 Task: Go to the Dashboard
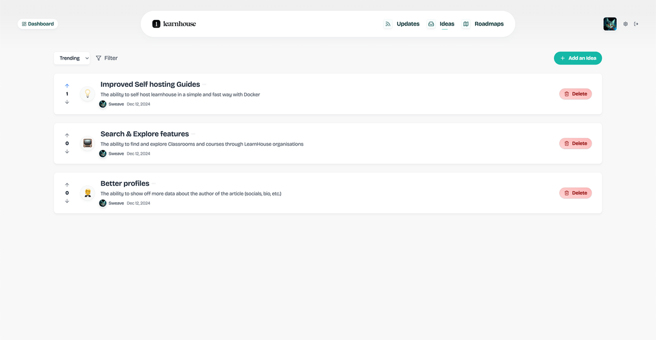(x=38, y=24)
